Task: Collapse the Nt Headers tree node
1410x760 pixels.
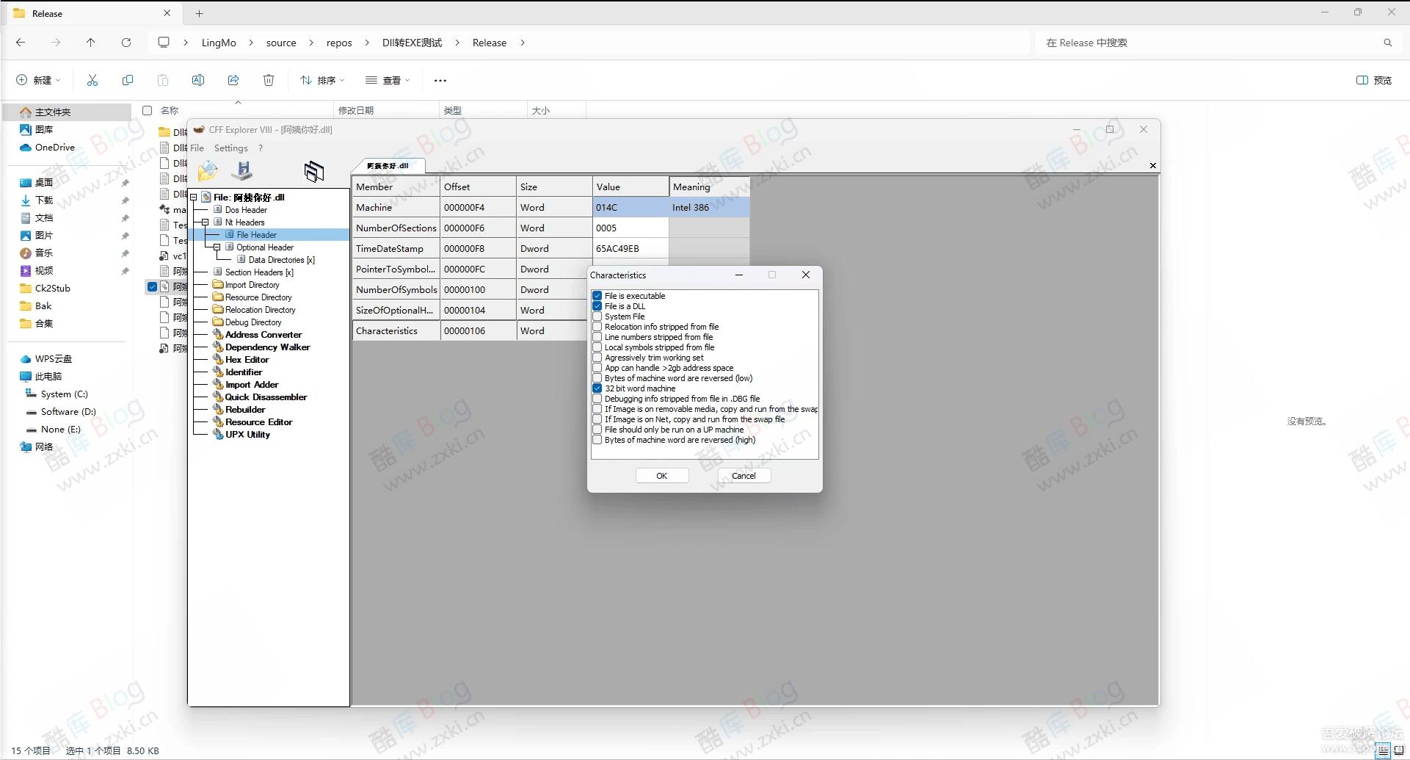Action: (x=206, y=222)
